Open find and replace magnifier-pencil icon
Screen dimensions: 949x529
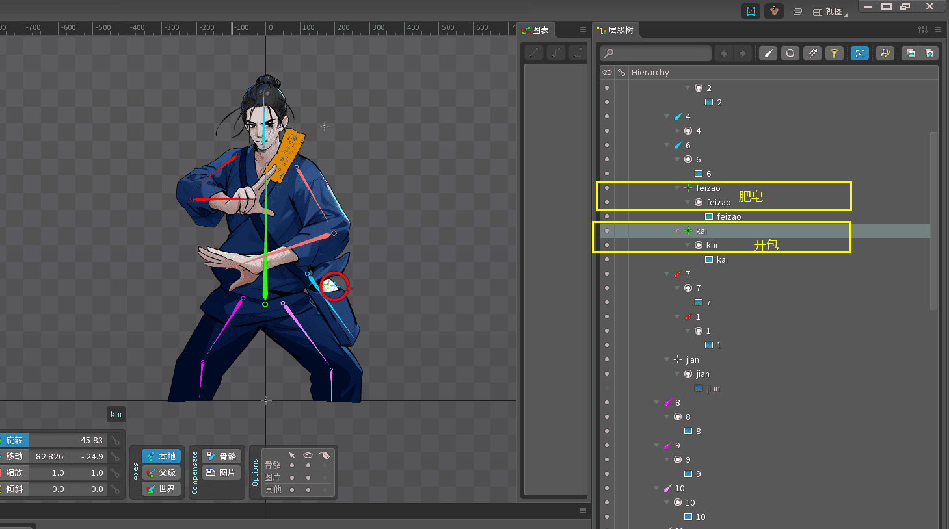pyautogui.click(x=885, y=53)
